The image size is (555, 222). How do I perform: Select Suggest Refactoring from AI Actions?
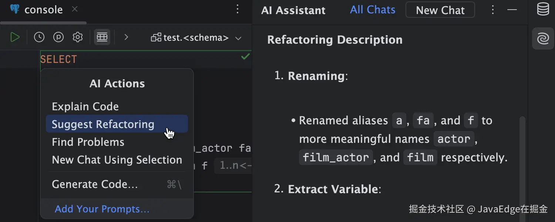pos(103,124)
